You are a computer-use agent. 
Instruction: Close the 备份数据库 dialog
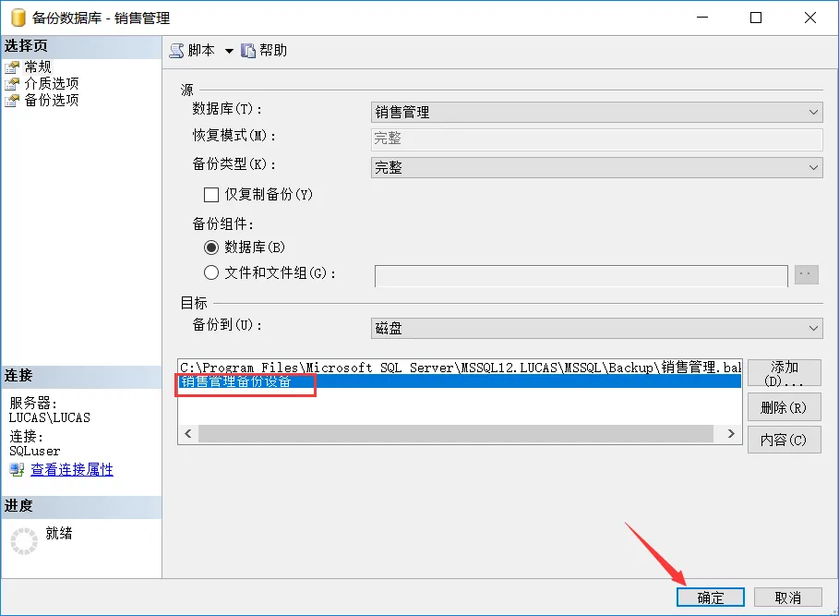[810, 18]
